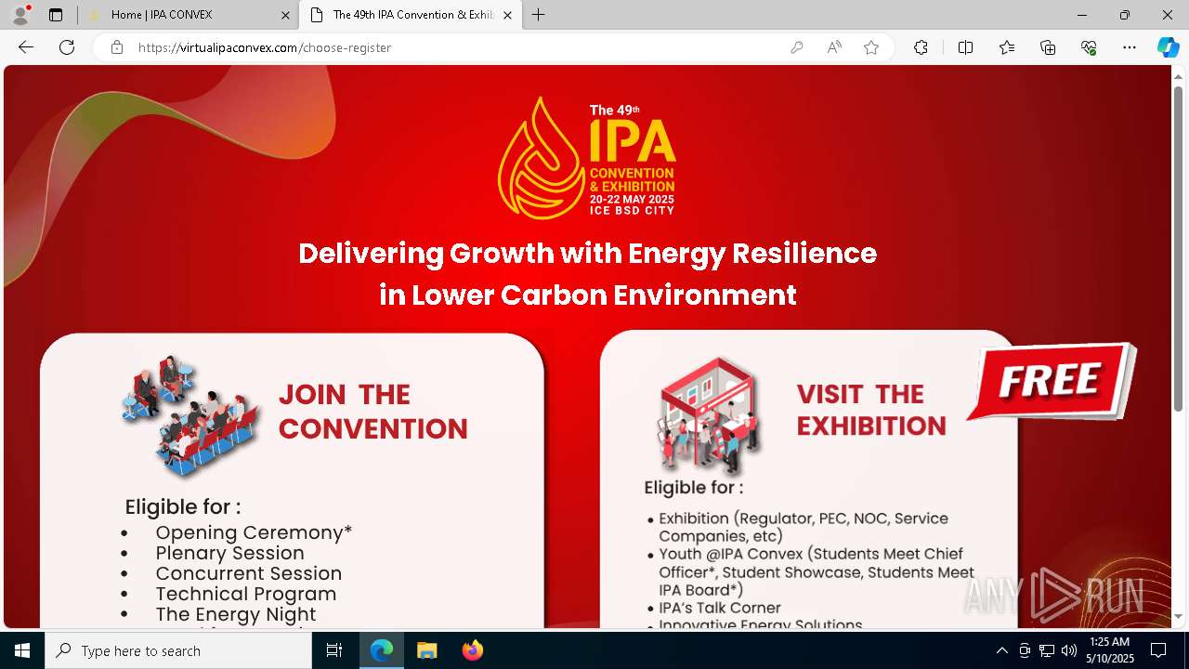
Task: Open the saved passwords key icon
Action: (796, 47)
